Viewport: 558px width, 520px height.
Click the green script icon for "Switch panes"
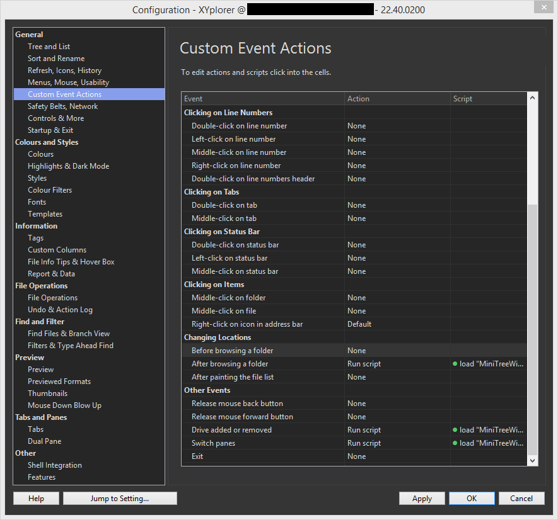point(455,443)
